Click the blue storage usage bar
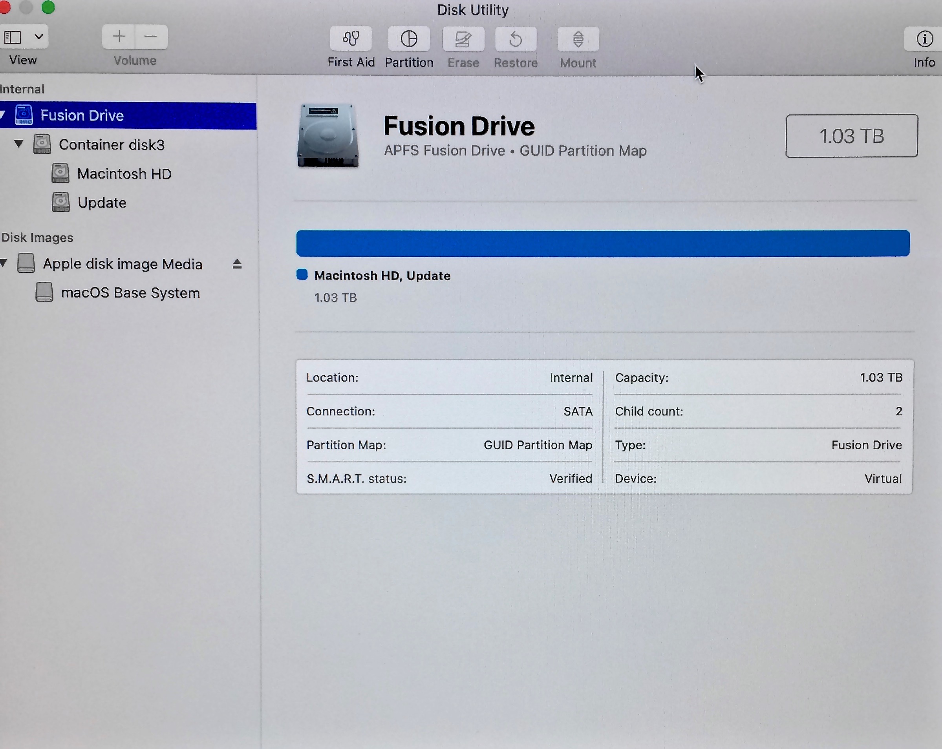The height and width of the screenshot is (749, 942). [602, 243]
